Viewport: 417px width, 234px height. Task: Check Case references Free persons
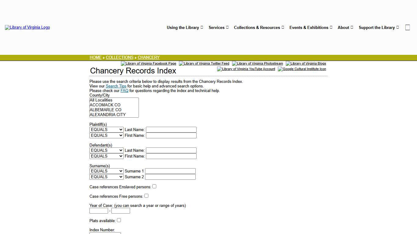tap(146, 196)
